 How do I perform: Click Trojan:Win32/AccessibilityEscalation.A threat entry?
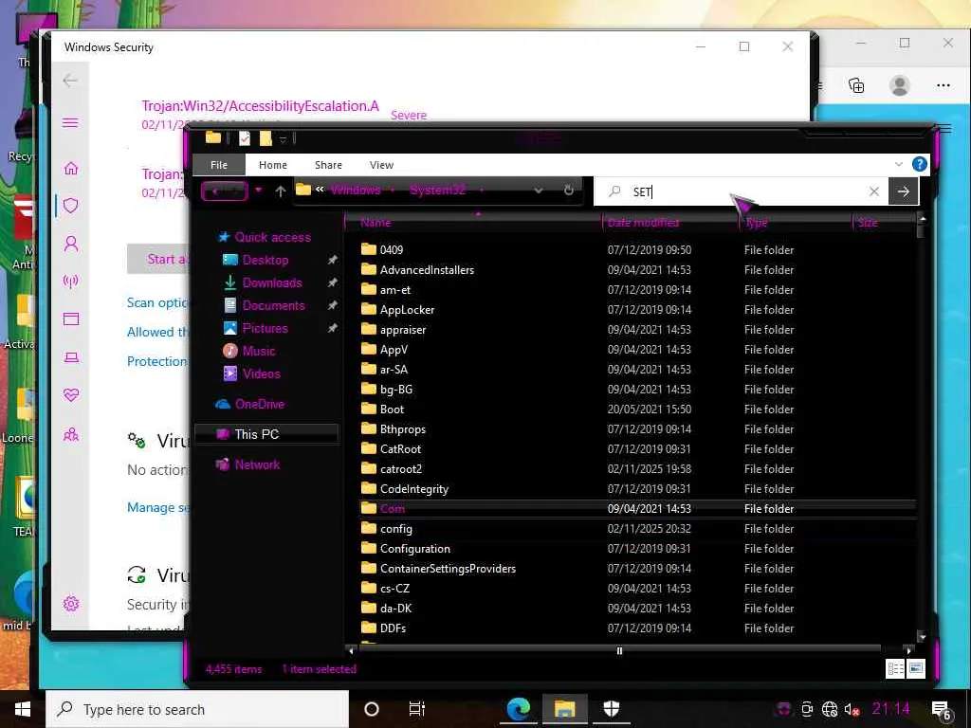click(x=260, y=106)
